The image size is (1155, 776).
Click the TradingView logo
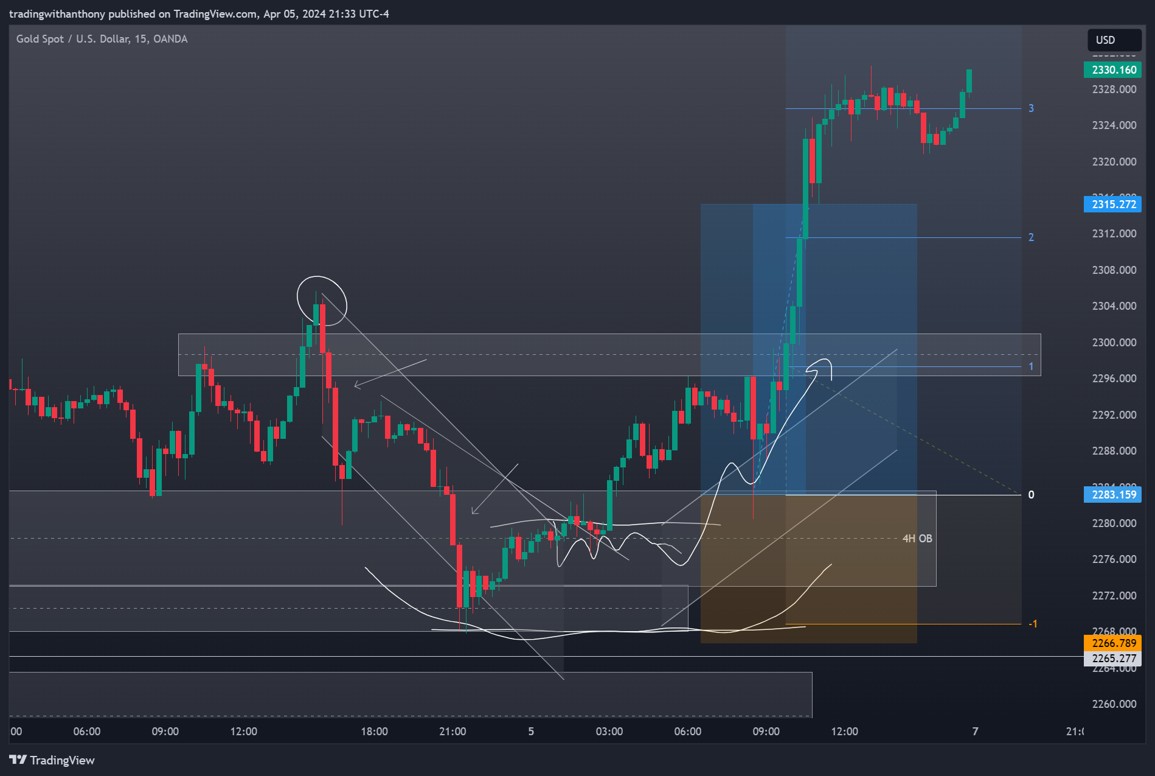52,760
